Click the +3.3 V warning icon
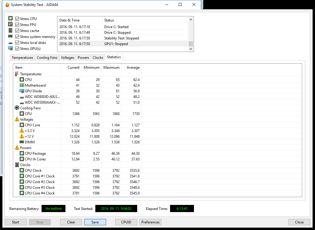The image size is (315, 230). click(22, 131)
